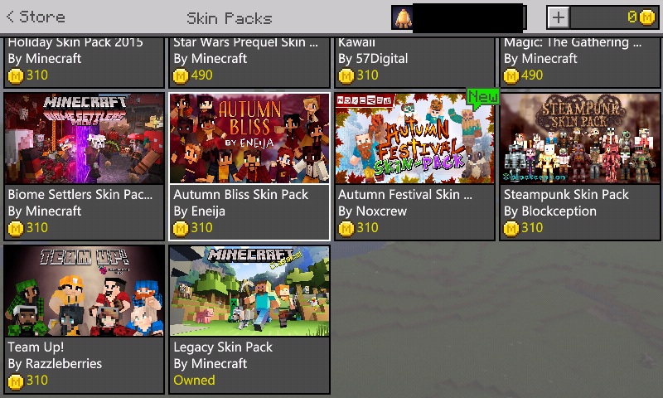Screen dimensions: 663x398
Task: Click the 490 coin icon under Star Wars pack
Action: click(181, 76)
